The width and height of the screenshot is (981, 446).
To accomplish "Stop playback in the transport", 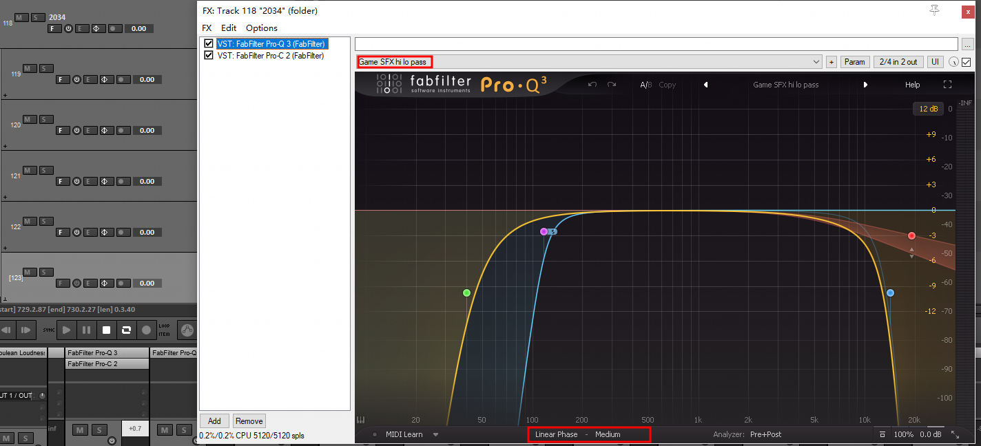I will [x=107, y=330].
